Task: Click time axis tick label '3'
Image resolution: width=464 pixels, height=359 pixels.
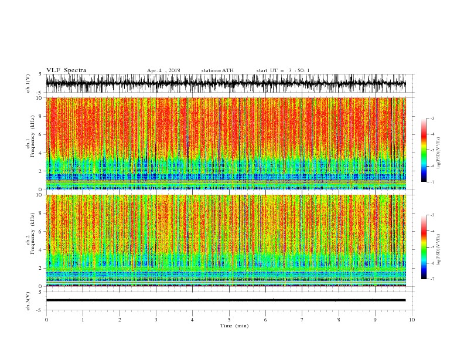Action: (x=156, y=320)
